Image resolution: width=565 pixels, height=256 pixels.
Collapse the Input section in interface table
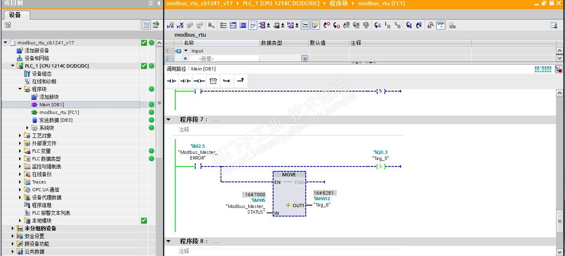coord(186,51)
